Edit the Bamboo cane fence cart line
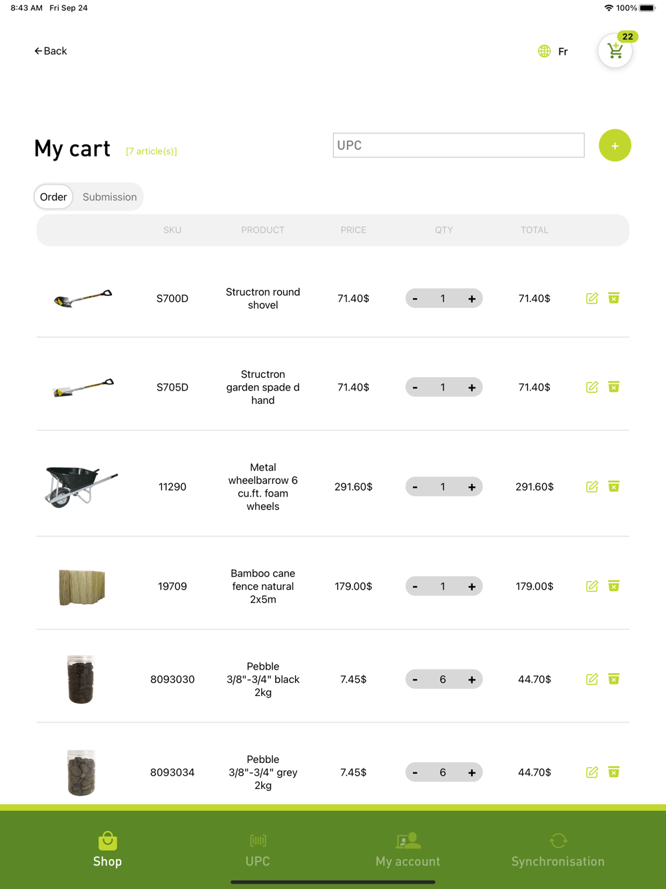The width and height of the screenshot is (666, 889). click(592, 586)
